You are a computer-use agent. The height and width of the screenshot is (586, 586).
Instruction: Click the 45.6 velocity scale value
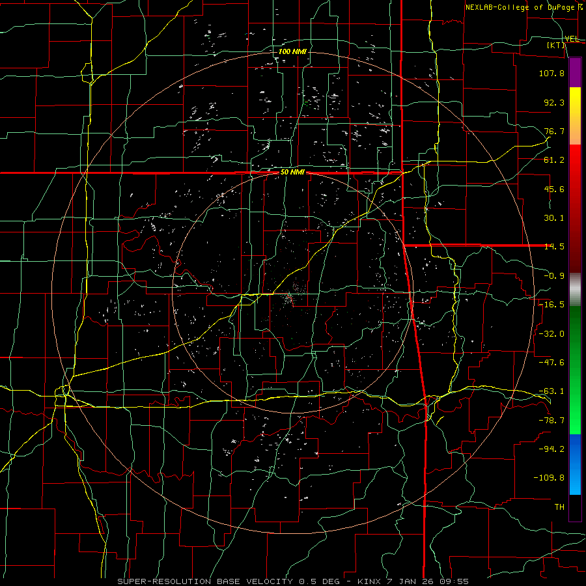point(554,189)
